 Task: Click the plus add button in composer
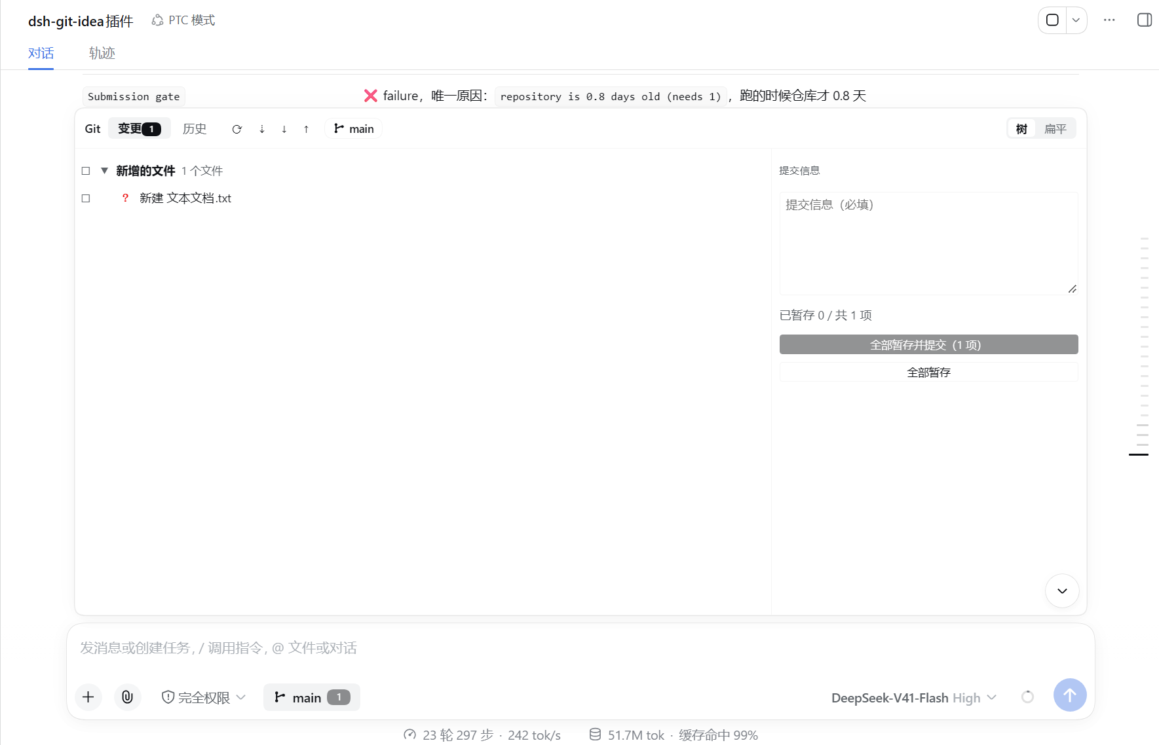click(88, 697)
